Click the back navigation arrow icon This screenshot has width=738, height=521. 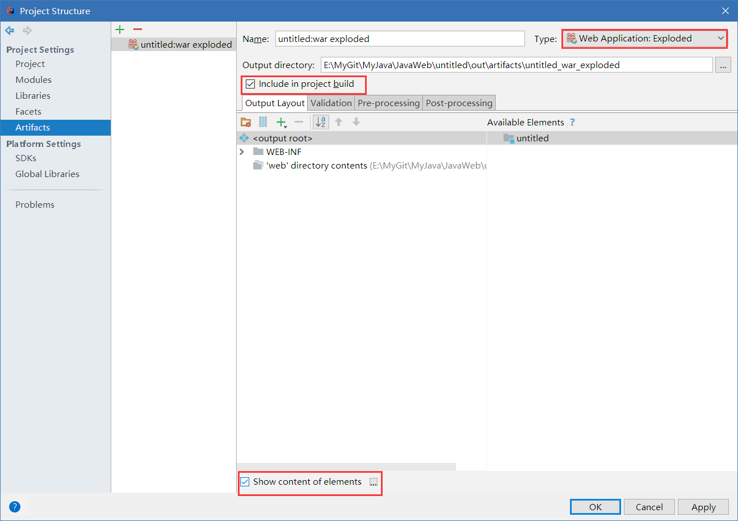10,31
